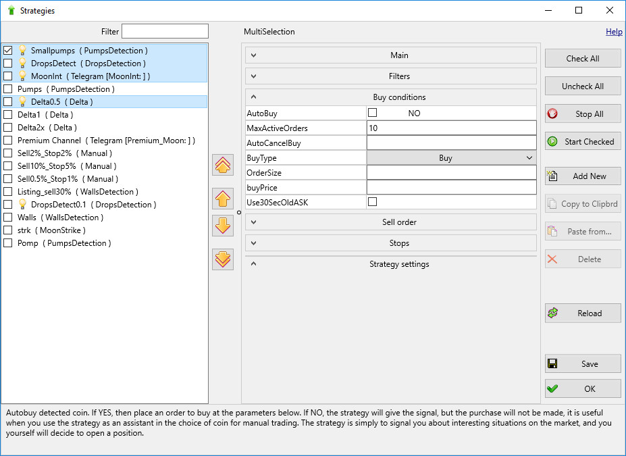Enable the AutoBuy checkbox
This screenshot has height=456, width=626.
click(373, 113)
